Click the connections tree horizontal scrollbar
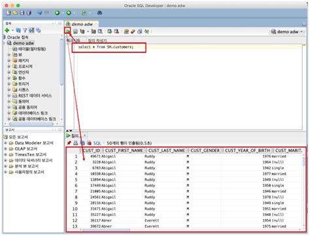This screenshot has height=236, width=310. (x=31, y=124)
